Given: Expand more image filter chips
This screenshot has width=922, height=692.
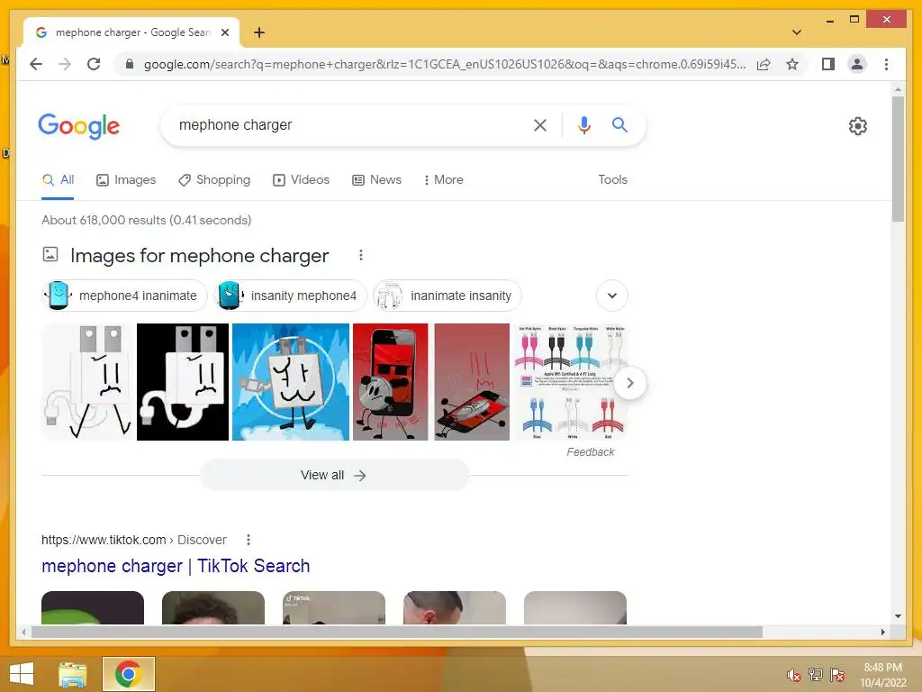Looking at the screenshot, I should pyautogui.click(x=612, y=296).
